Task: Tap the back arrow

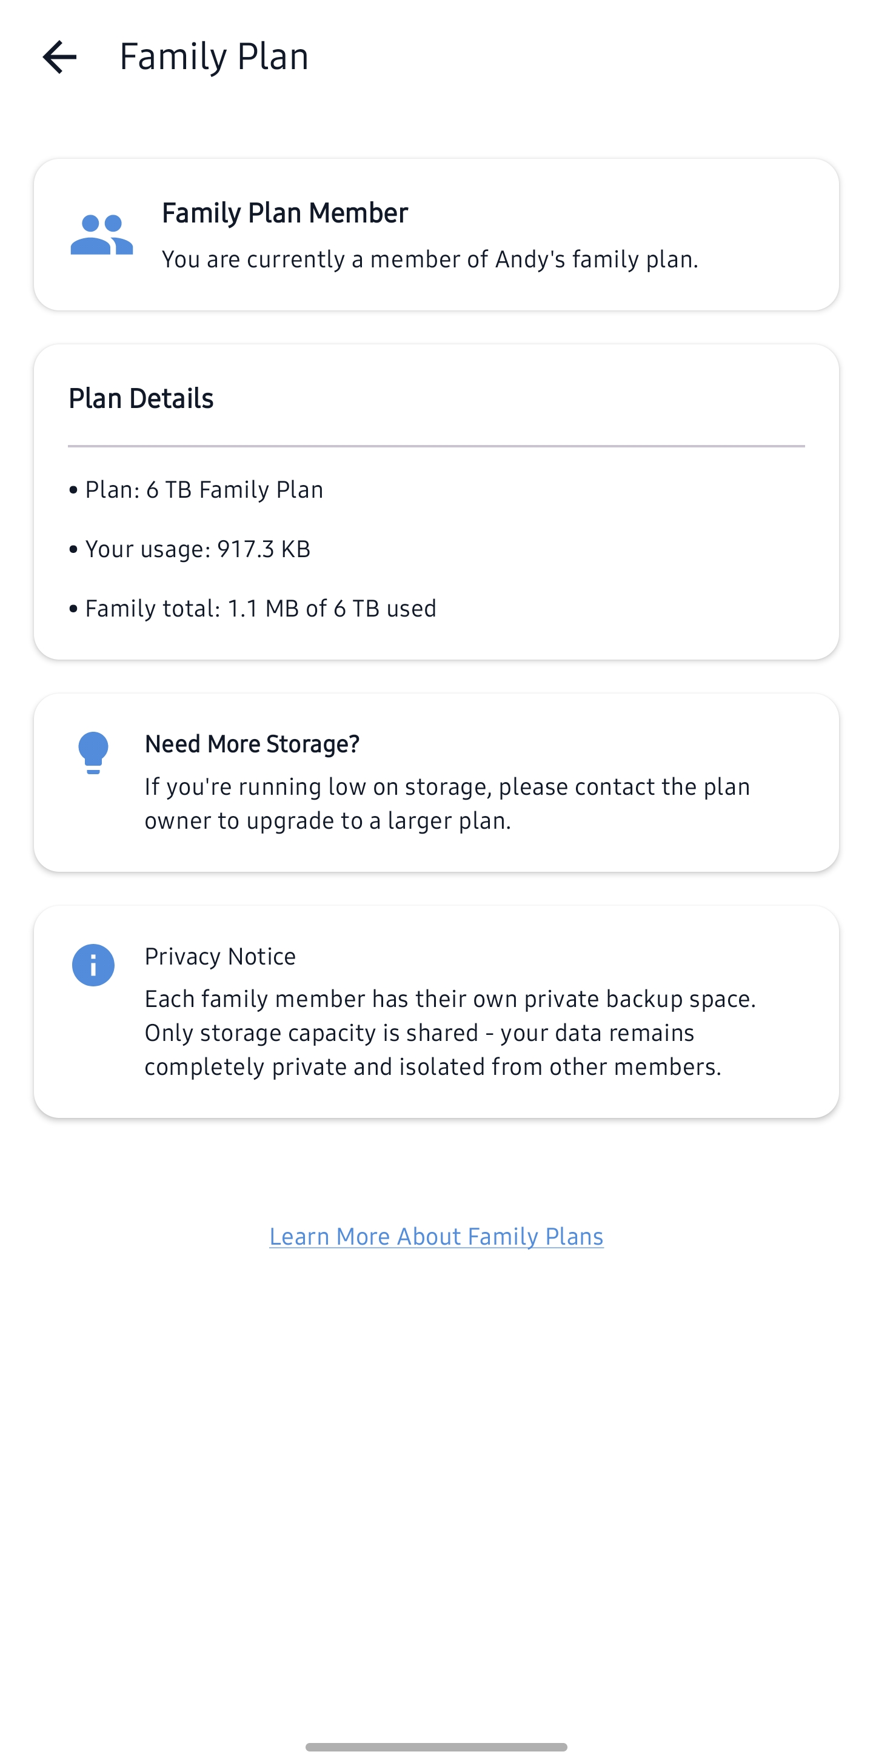Action: tap(59, 57)
